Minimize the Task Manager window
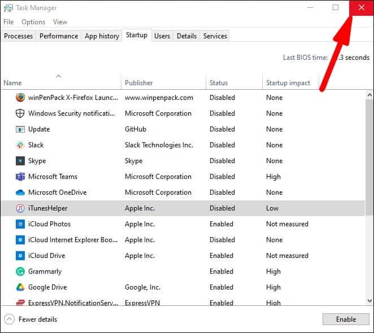Viewport: 374px width, 333px height. (310, 8)
